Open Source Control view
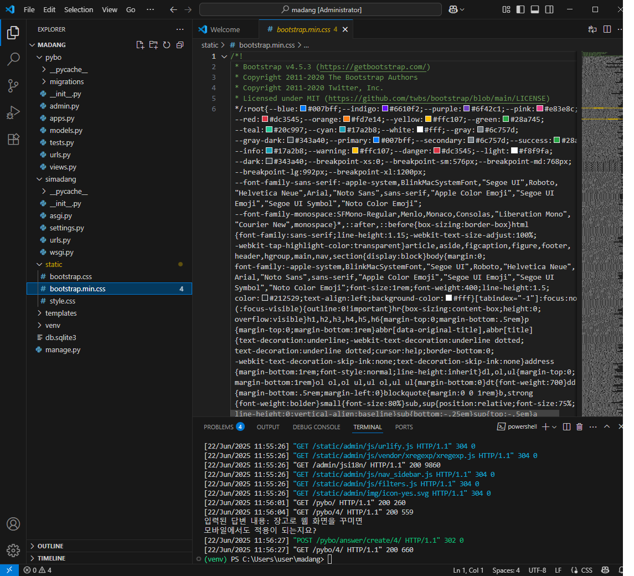The height and width of the screenshot is (576, 634). (x=13, y=86)
